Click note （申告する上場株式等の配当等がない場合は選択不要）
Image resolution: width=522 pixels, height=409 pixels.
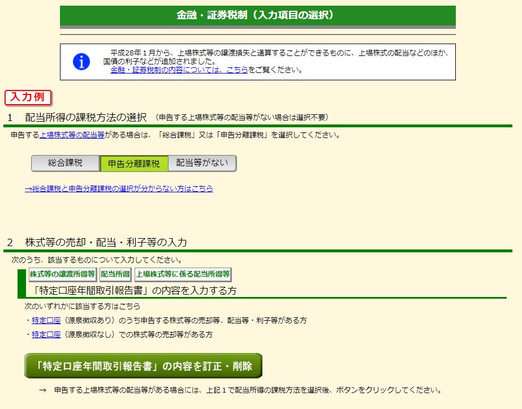(x=242, y=117)
